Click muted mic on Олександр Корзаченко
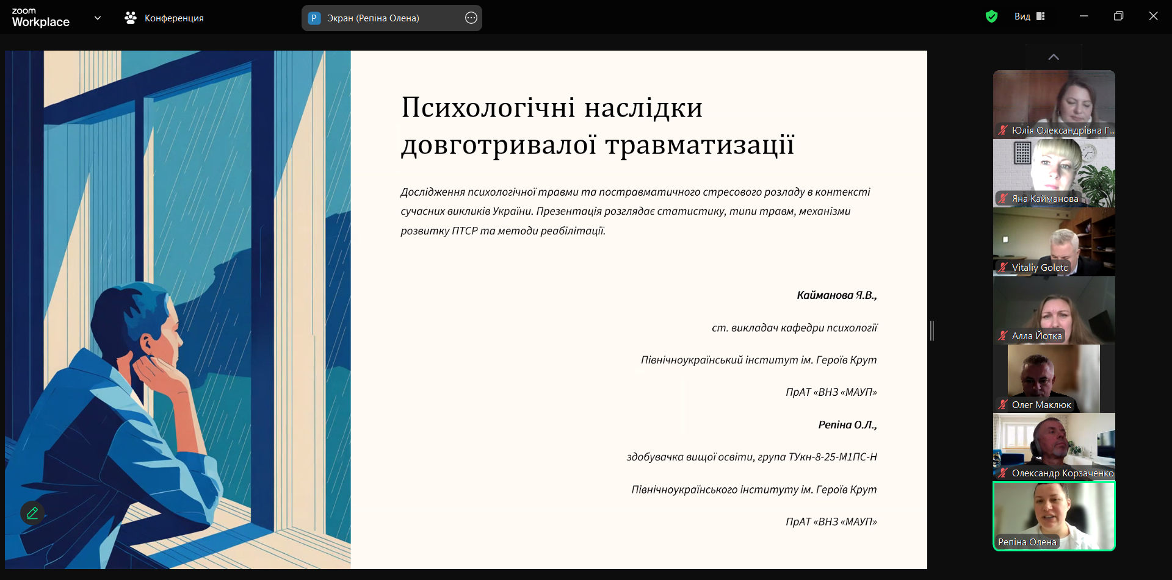The height and width of the screenshot is (580, 1172). 1003,473
